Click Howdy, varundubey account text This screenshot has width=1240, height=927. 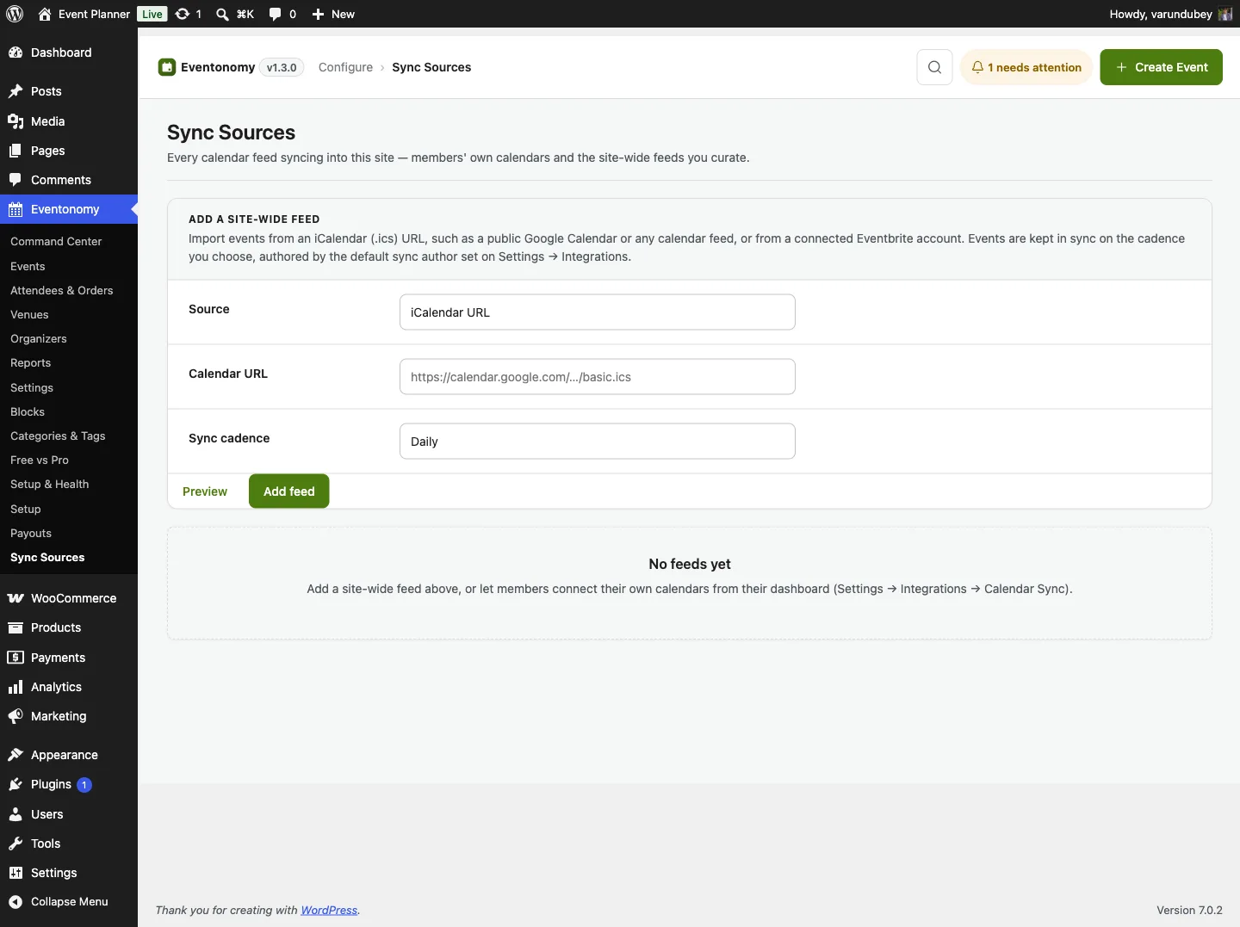tap(1160, 14)
